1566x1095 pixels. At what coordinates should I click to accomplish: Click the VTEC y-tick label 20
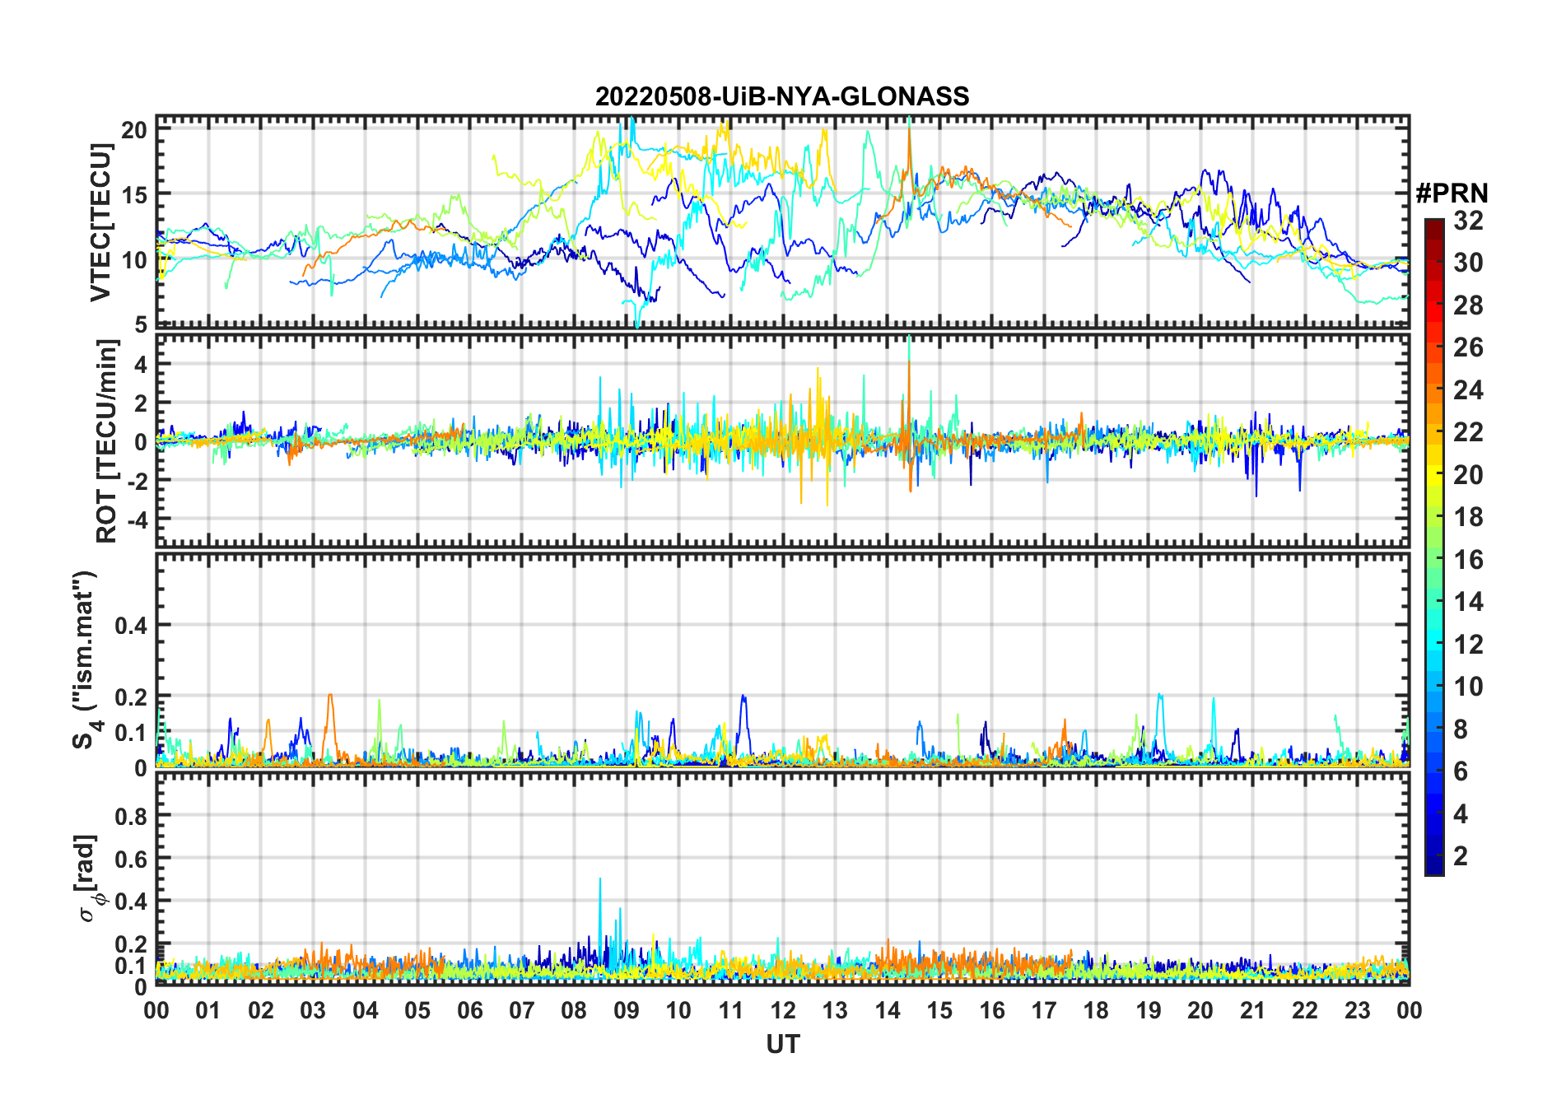click(134, 129)
